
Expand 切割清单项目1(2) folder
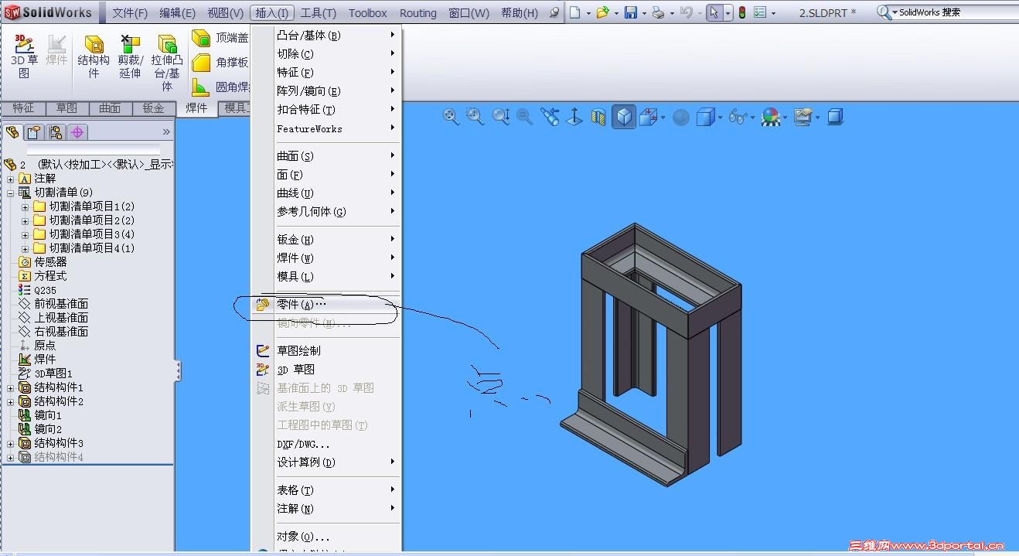pyautogui.click(x=26, y=206)
